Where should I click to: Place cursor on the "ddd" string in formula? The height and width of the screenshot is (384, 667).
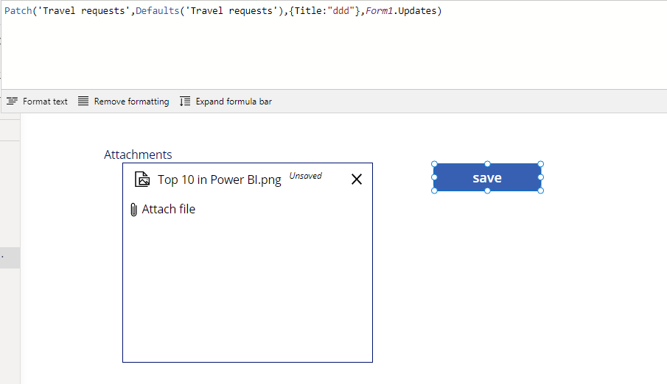coord(341,10)
